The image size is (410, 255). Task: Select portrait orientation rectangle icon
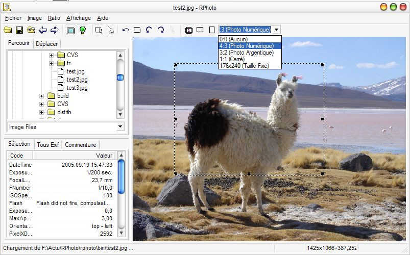pos(212,30)
